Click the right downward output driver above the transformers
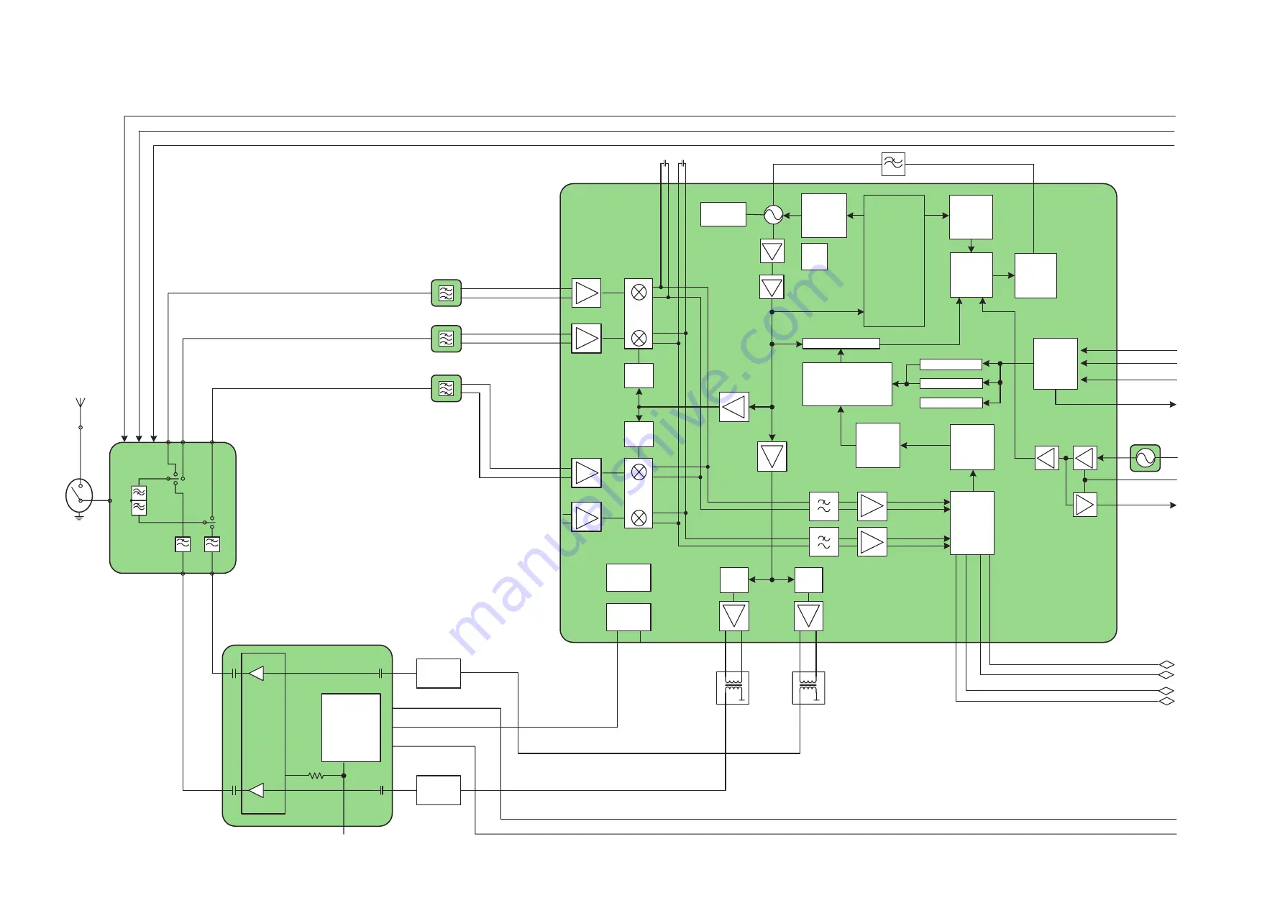Image resolution: width=1285 pixels, height=908 pixels. [809, 616]
